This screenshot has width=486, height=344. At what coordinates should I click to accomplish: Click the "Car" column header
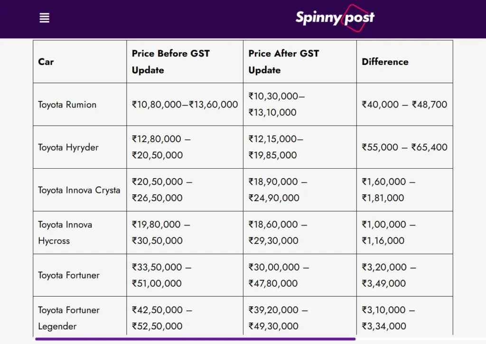point(46,62)
